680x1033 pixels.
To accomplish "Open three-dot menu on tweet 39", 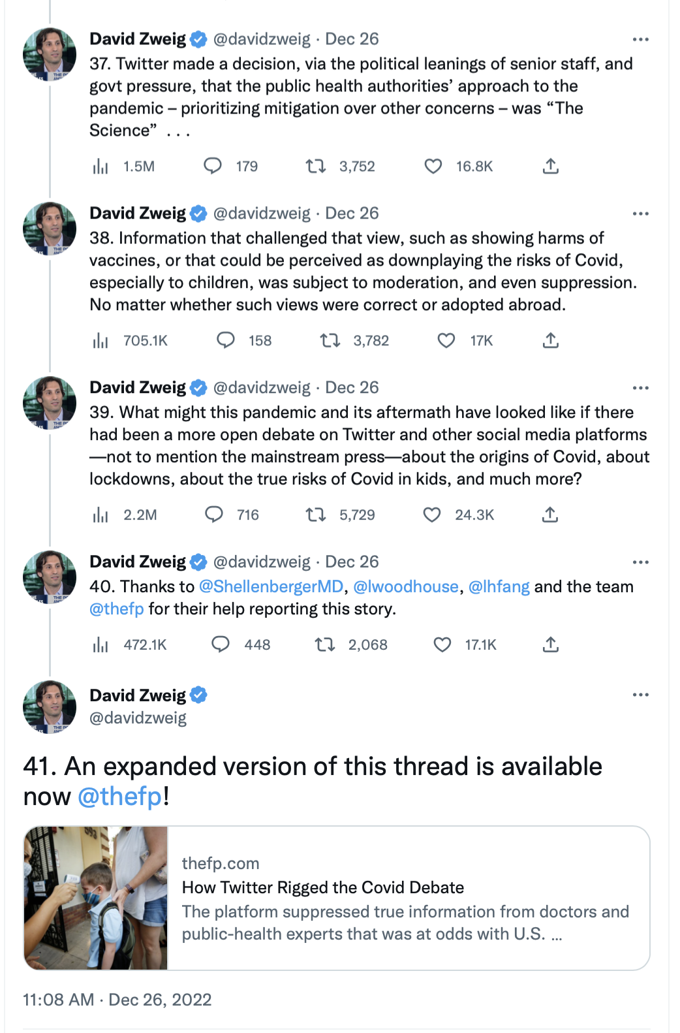I will click(641, 388).
